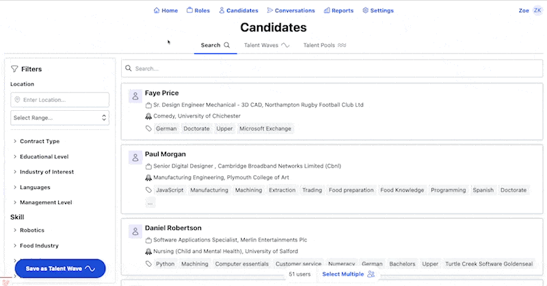Click Daniel Robertson's profile avatar icon
Viewport: 547px width, 286px height.
(x=135, y=232)
